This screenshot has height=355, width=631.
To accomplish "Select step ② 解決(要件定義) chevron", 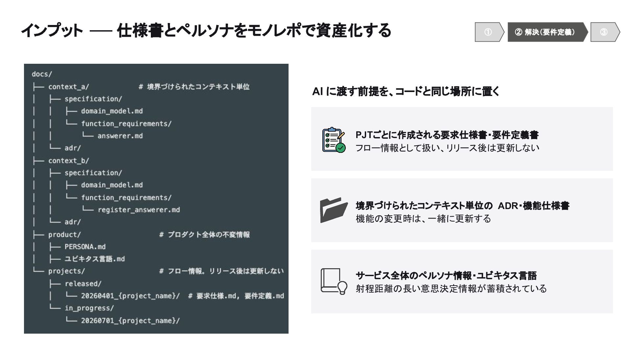I will coord(548,32).
